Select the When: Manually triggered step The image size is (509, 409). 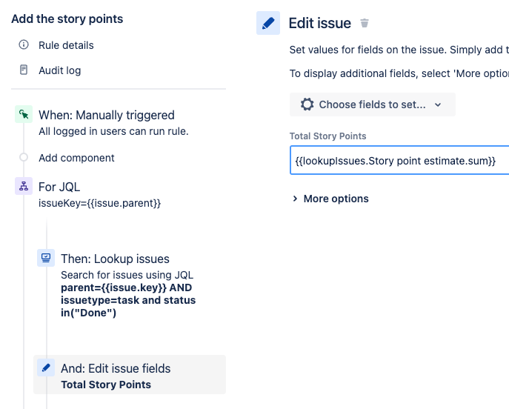107,116
